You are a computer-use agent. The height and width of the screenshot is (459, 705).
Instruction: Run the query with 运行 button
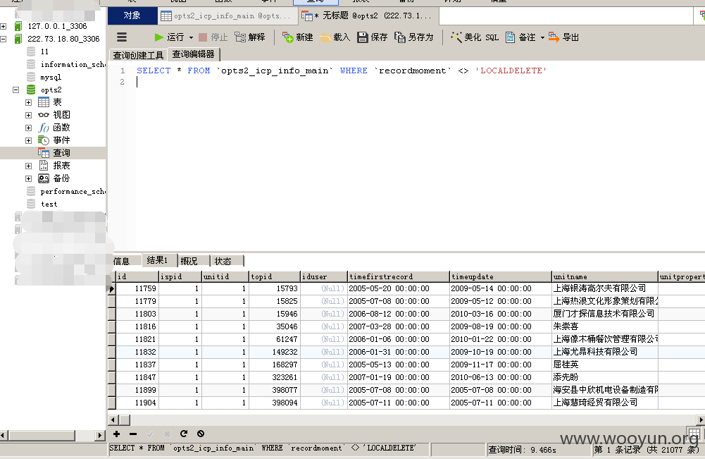(169, 37)
